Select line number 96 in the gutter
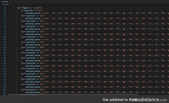 [x=5, y=79]
